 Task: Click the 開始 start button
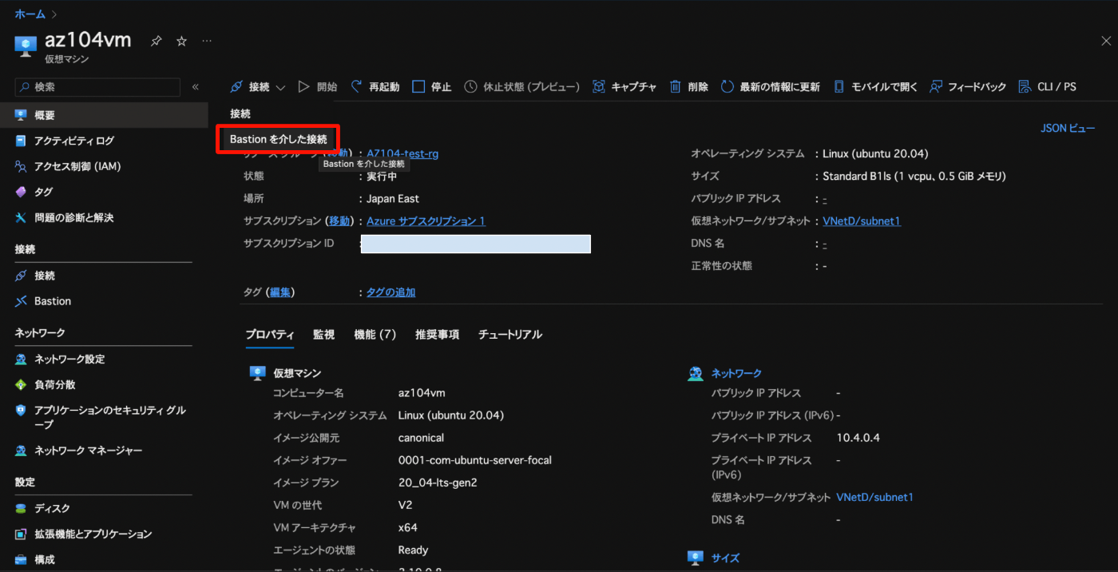[x=317, y=87]
